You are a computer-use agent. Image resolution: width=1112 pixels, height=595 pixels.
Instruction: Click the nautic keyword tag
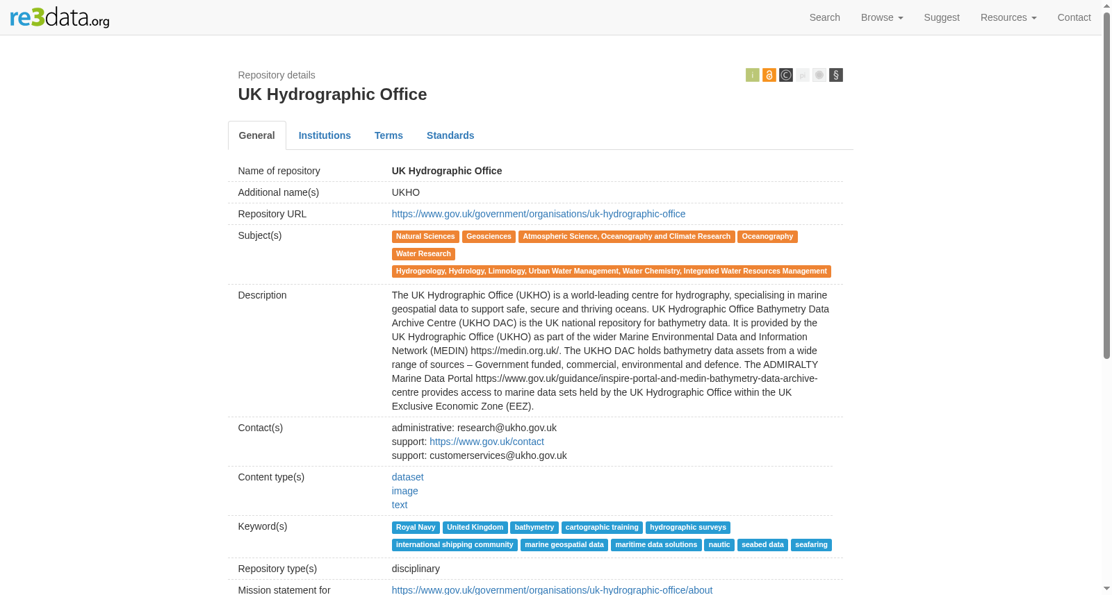[x=719, y=545]
